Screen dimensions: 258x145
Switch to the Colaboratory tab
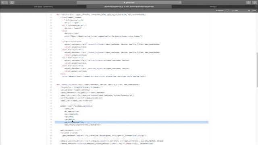tap(43, 7)
